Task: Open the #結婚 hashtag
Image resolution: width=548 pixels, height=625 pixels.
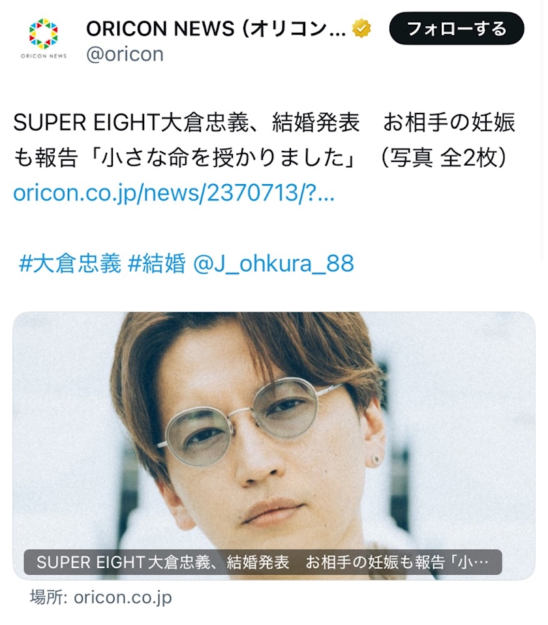Action: point(157,263)
